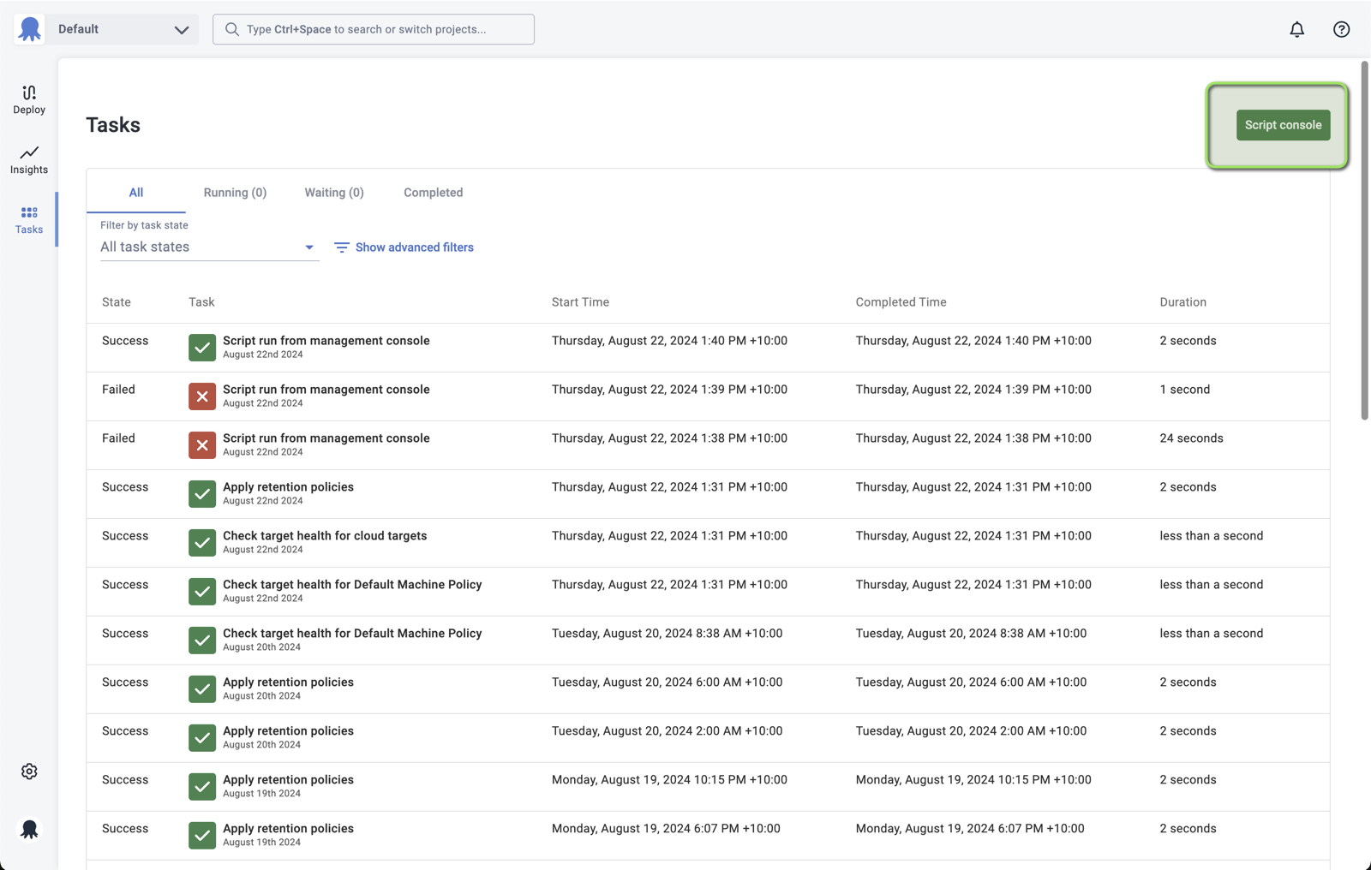Open the notifications bell
Screen dimensions: 1371x870
tap(1297, 29)
